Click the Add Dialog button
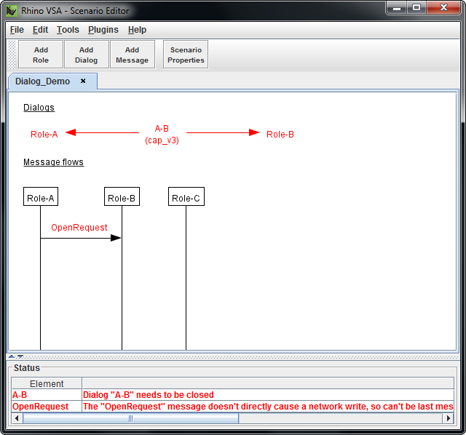 click(x=87, y=55)
